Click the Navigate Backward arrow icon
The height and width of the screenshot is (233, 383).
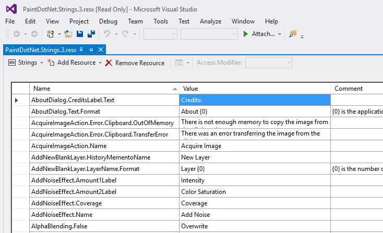(x=17, y=34)
